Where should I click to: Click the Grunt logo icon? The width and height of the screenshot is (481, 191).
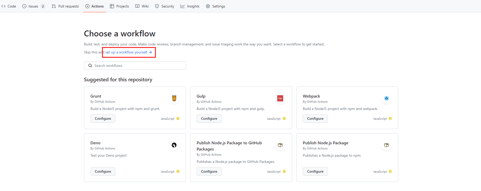(x=174, y=98)
